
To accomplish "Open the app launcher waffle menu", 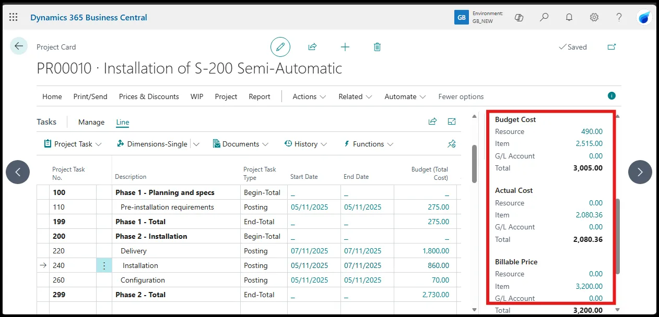I will pos(14,17).
